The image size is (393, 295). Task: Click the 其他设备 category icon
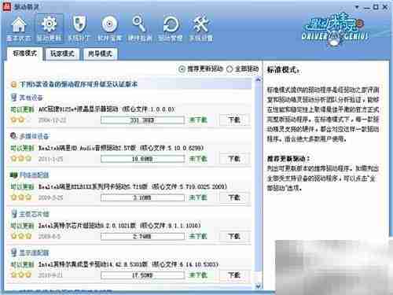[14, 98]
